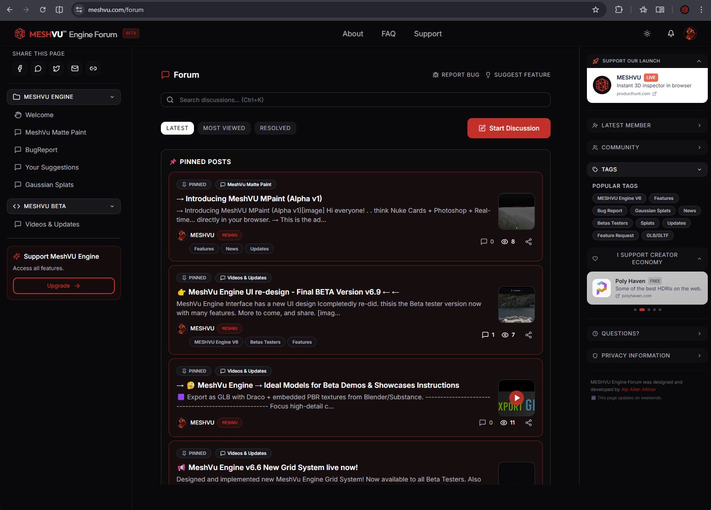Play video thumbnail on Ideal Models post

(517, 398)
